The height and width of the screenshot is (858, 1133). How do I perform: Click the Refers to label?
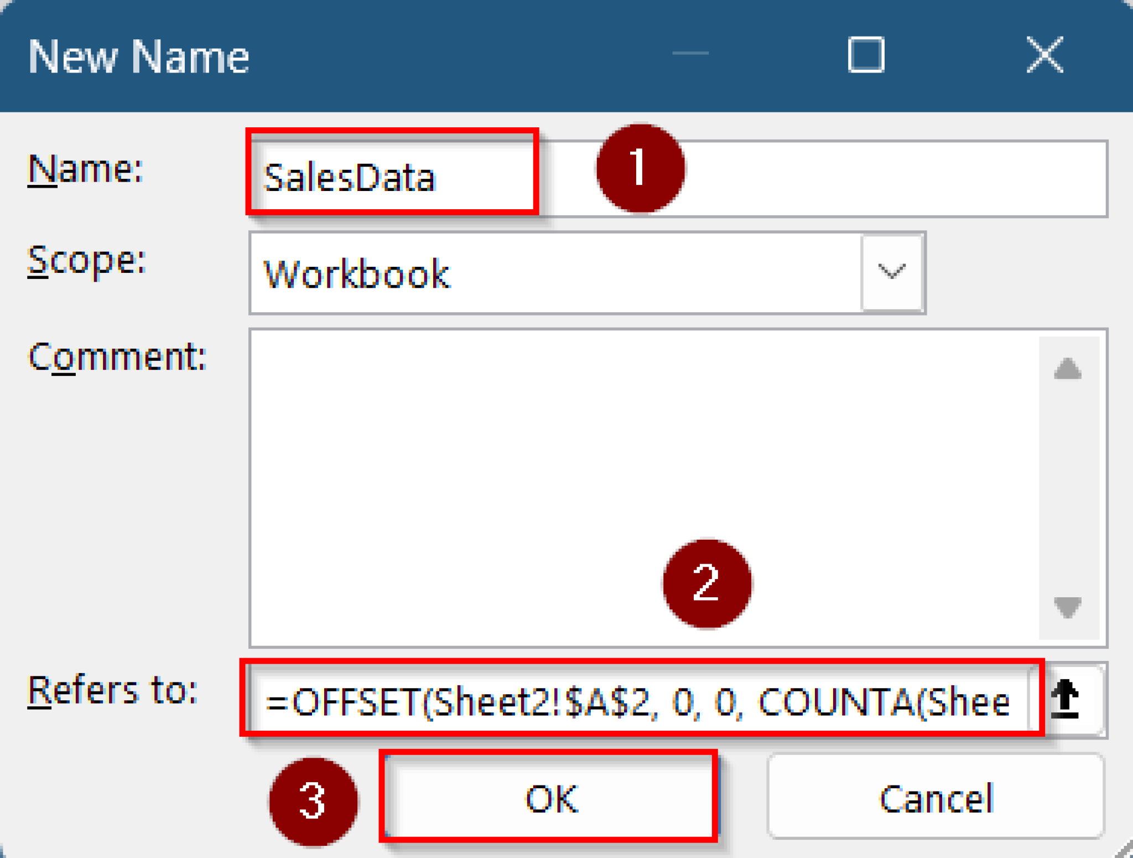coord(112,691)
